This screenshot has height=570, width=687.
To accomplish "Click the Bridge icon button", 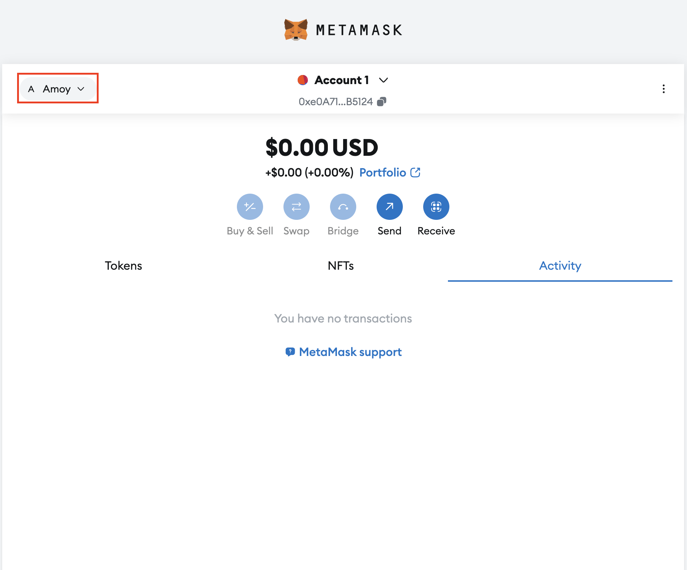I will [343, 207].
